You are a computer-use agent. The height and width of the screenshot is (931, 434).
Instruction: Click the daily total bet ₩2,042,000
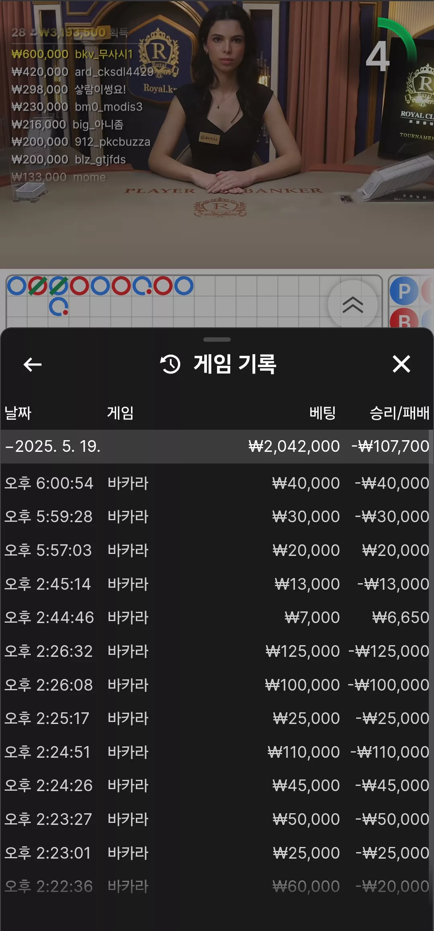tap(294, 446)
